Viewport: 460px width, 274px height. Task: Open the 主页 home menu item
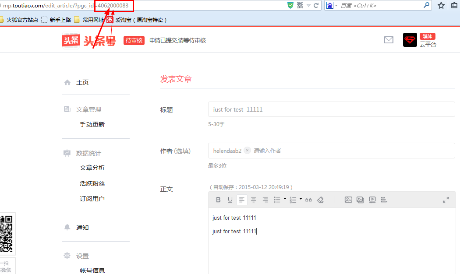point(82,82)
